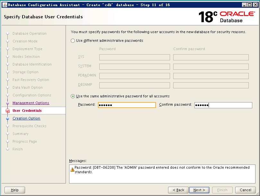
Task: Minimize the Database Configuration Assistant window
Action: (244, 5)
